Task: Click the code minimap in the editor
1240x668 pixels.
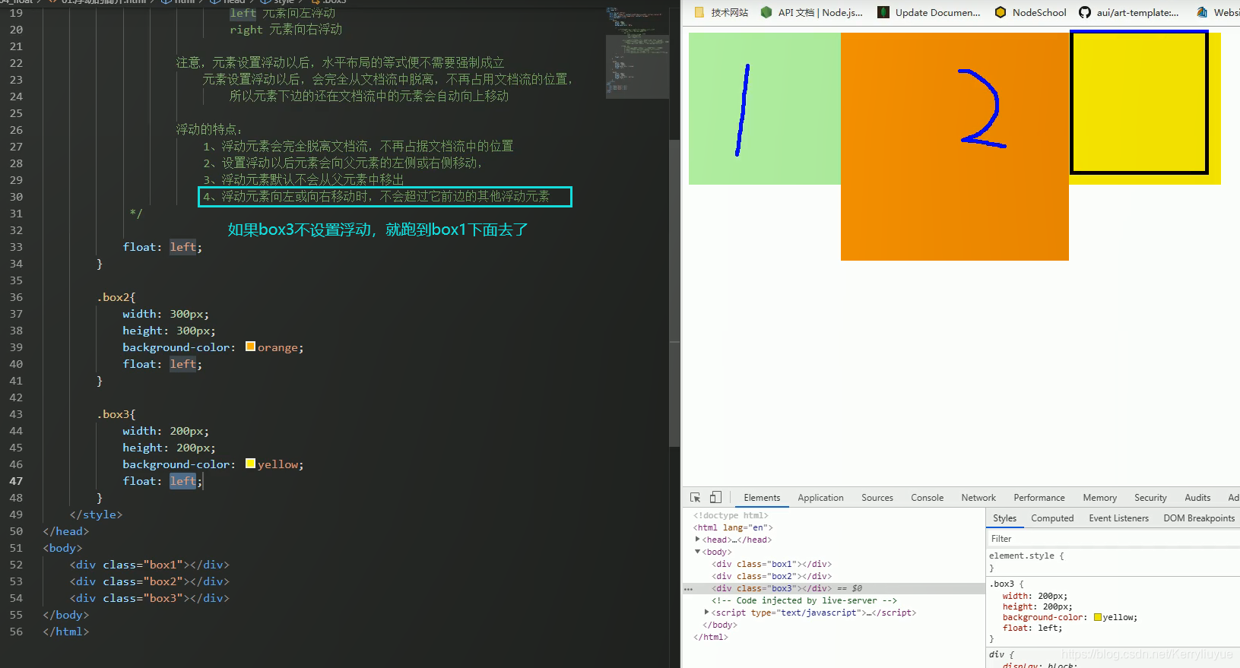Action: (x=637, y=53)
